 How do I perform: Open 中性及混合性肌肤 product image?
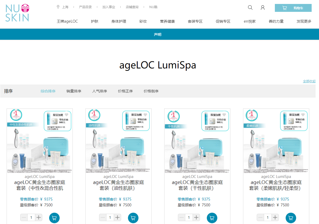(x=40, y=141)
